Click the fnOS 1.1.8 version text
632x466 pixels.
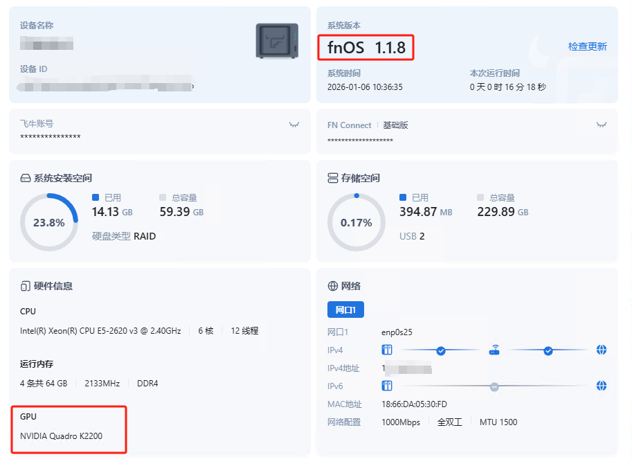click(x=367, y=48)
